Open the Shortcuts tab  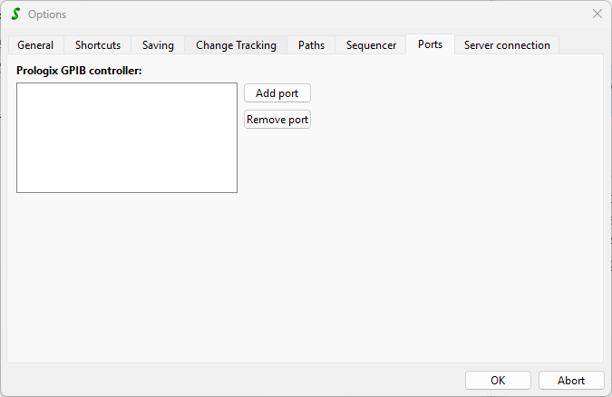(98, 45)
